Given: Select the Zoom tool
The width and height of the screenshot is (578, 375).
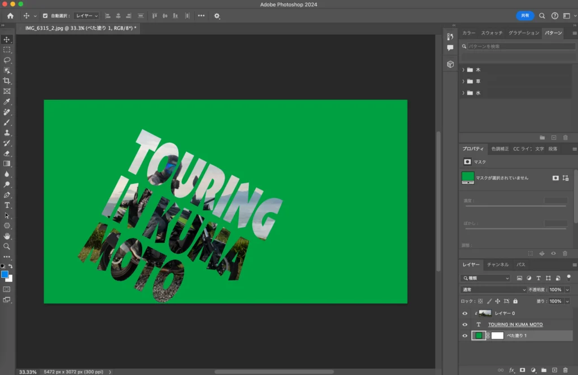Looking at the screenshot, I should coord(7,246).
